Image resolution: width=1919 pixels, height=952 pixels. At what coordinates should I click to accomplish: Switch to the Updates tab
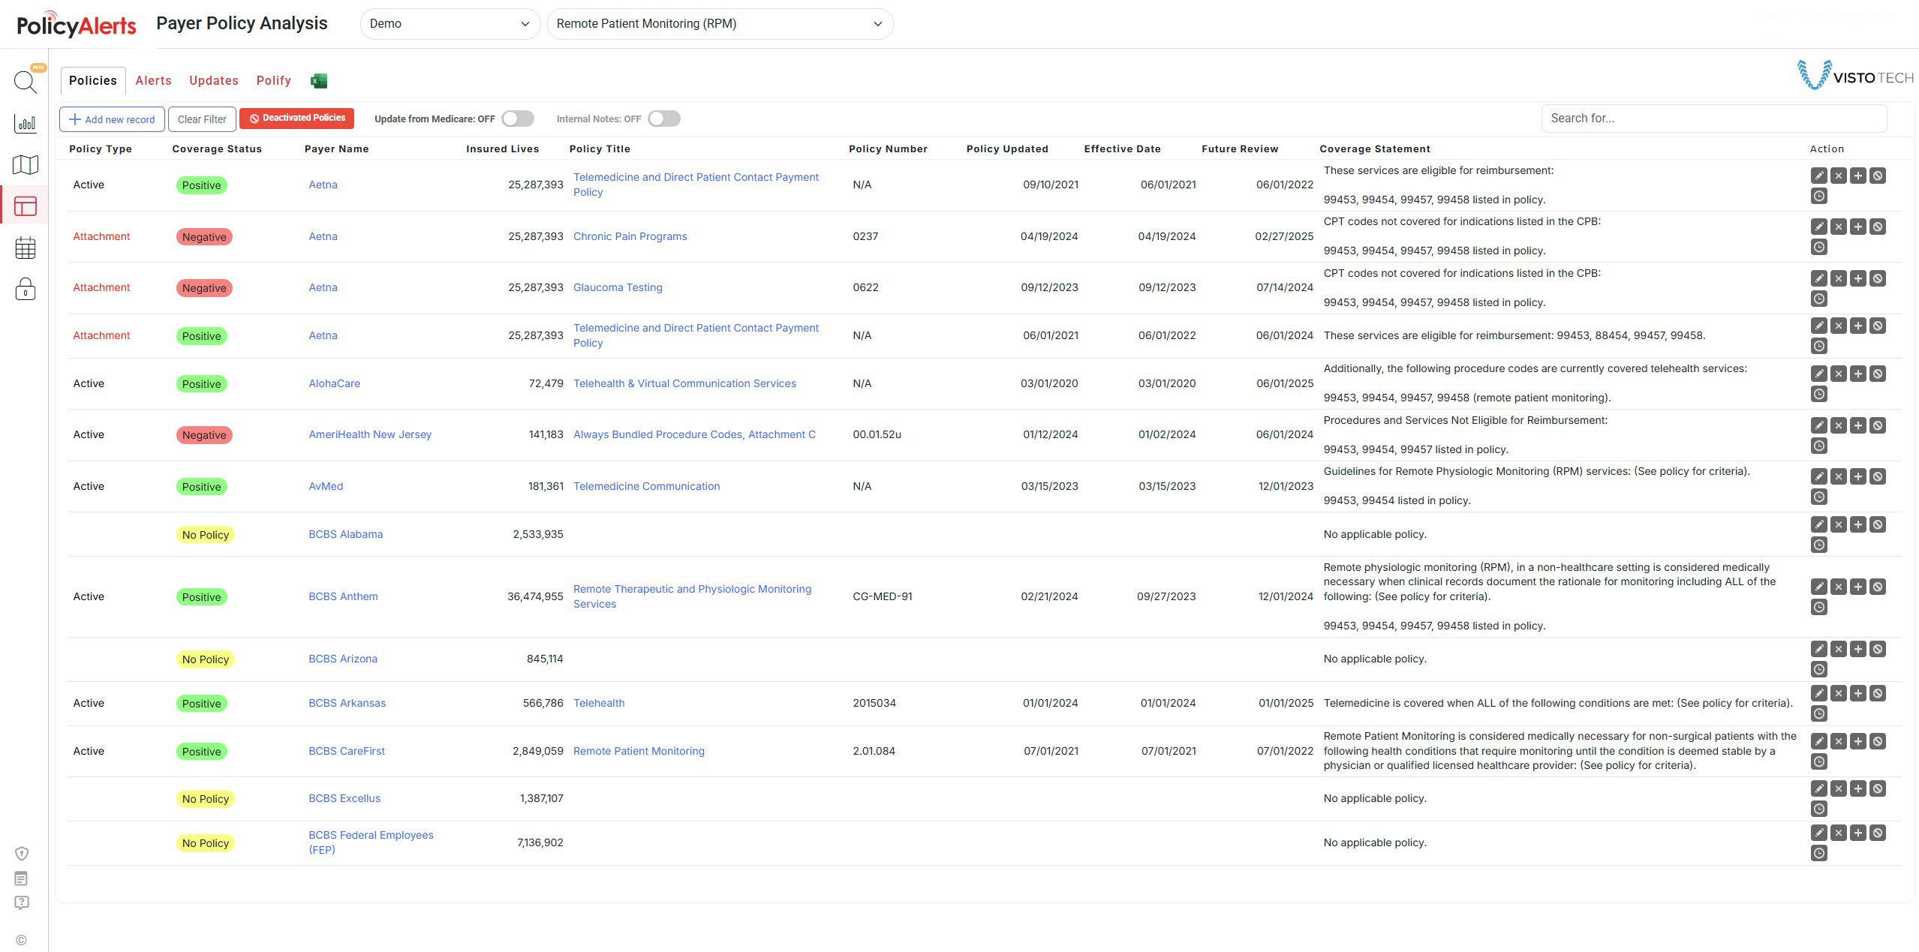coord(214,80)
